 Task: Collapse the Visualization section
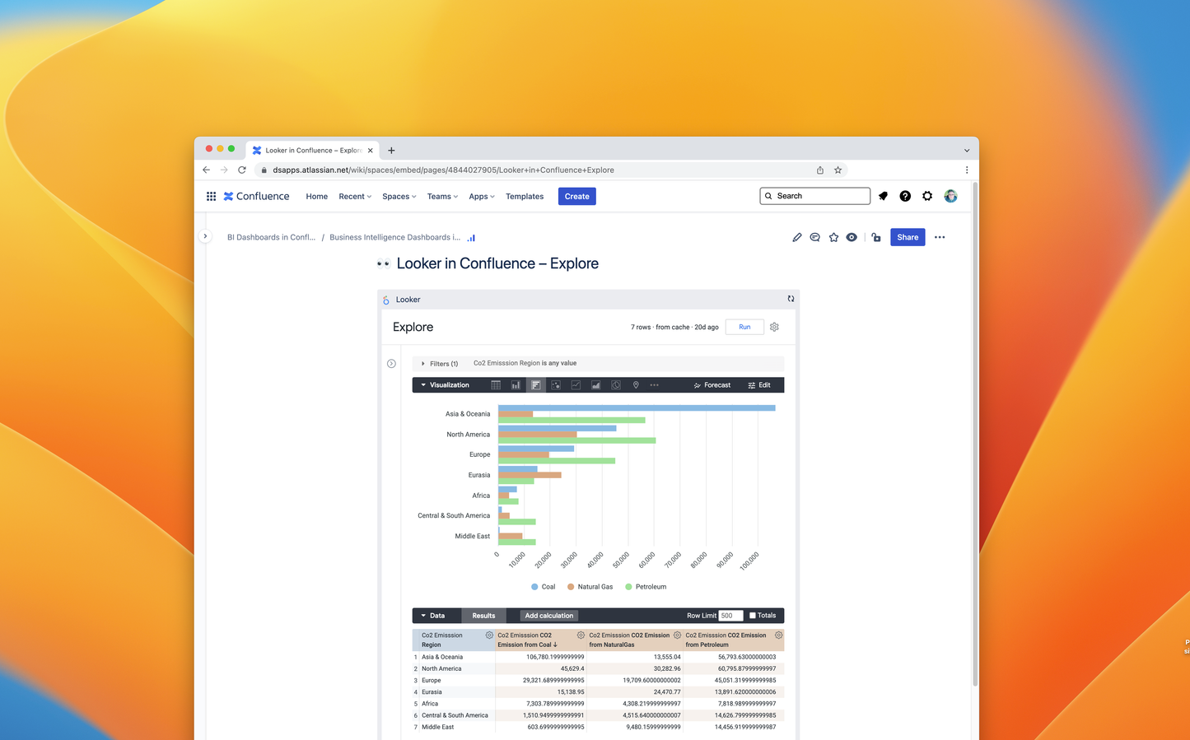point(445,385)
